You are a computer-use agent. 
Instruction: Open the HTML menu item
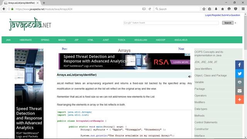tap(90, 40)
